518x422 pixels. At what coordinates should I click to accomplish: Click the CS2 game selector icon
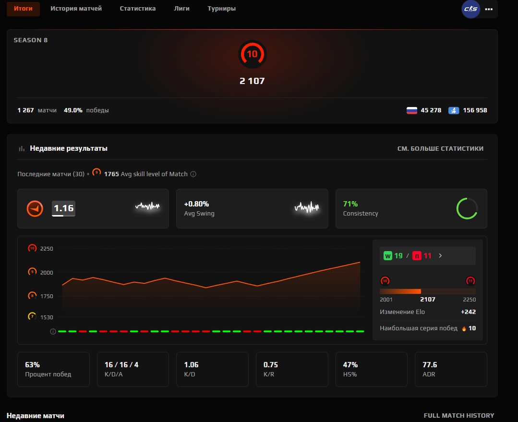pos(470,9)
